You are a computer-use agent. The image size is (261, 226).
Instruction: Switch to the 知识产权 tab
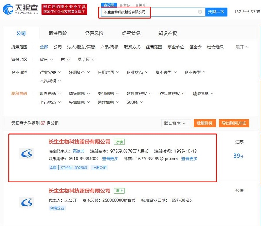click(167, 34)
